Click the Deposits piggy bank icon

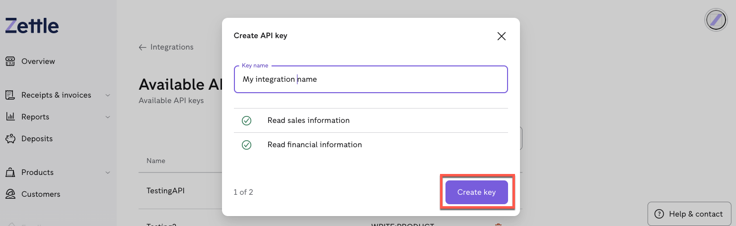click(10, 139)
